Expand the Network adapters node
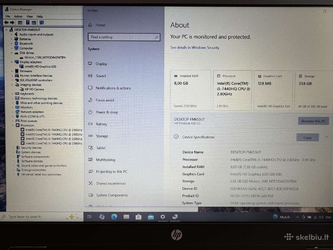 (12, 112)
